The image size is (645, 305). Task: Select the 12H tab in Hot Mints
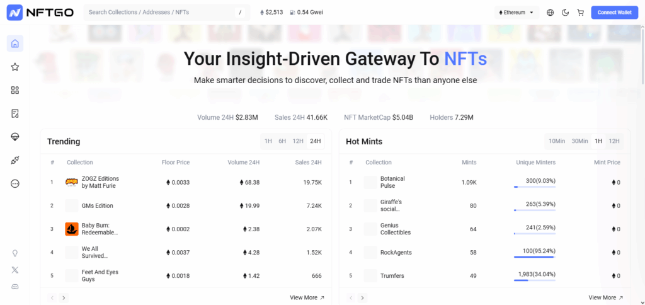[x=614, y=141]
